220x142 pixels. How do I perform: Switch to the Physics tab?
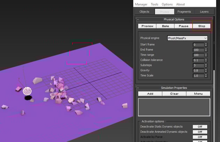click(x=164, y=12)
